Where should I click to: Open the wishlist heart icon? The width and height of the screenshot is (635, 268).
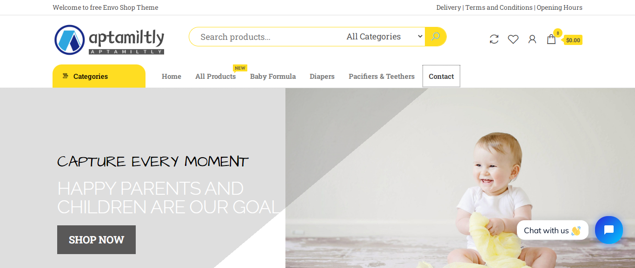tap(513, 39)
